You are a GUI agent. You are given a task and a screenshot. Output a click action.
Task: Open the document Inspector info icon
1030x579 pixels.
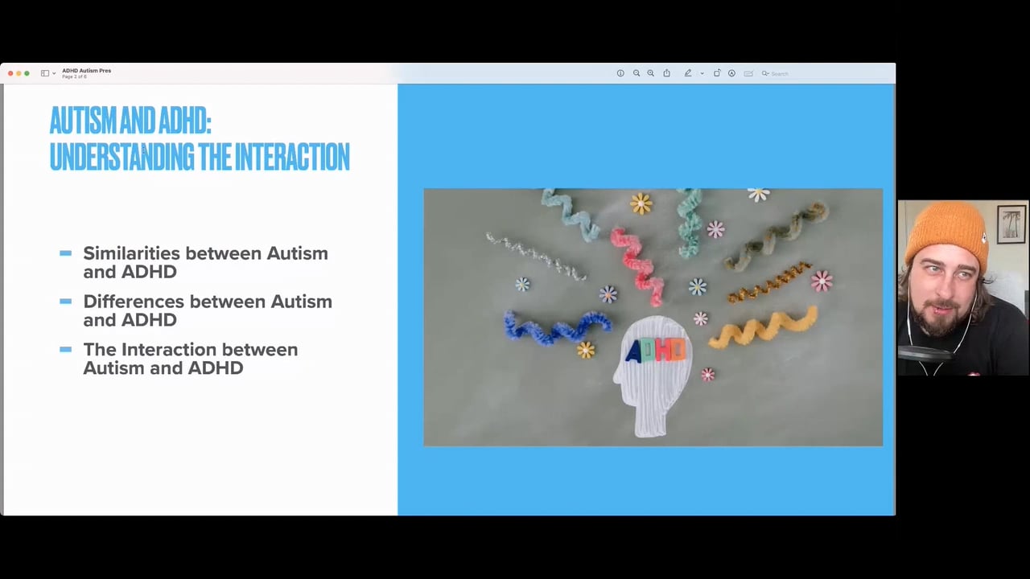pos(620,73)
